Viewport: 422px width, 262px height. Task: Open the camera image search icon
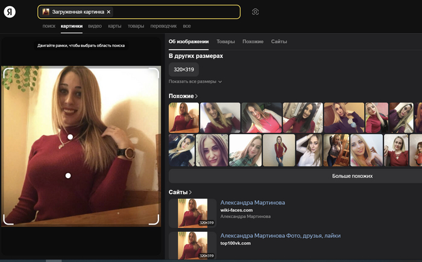pyautogui.click(x=255, y=12)
